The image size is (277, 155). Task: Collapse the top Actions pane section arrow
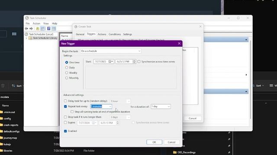coord(246,40)
